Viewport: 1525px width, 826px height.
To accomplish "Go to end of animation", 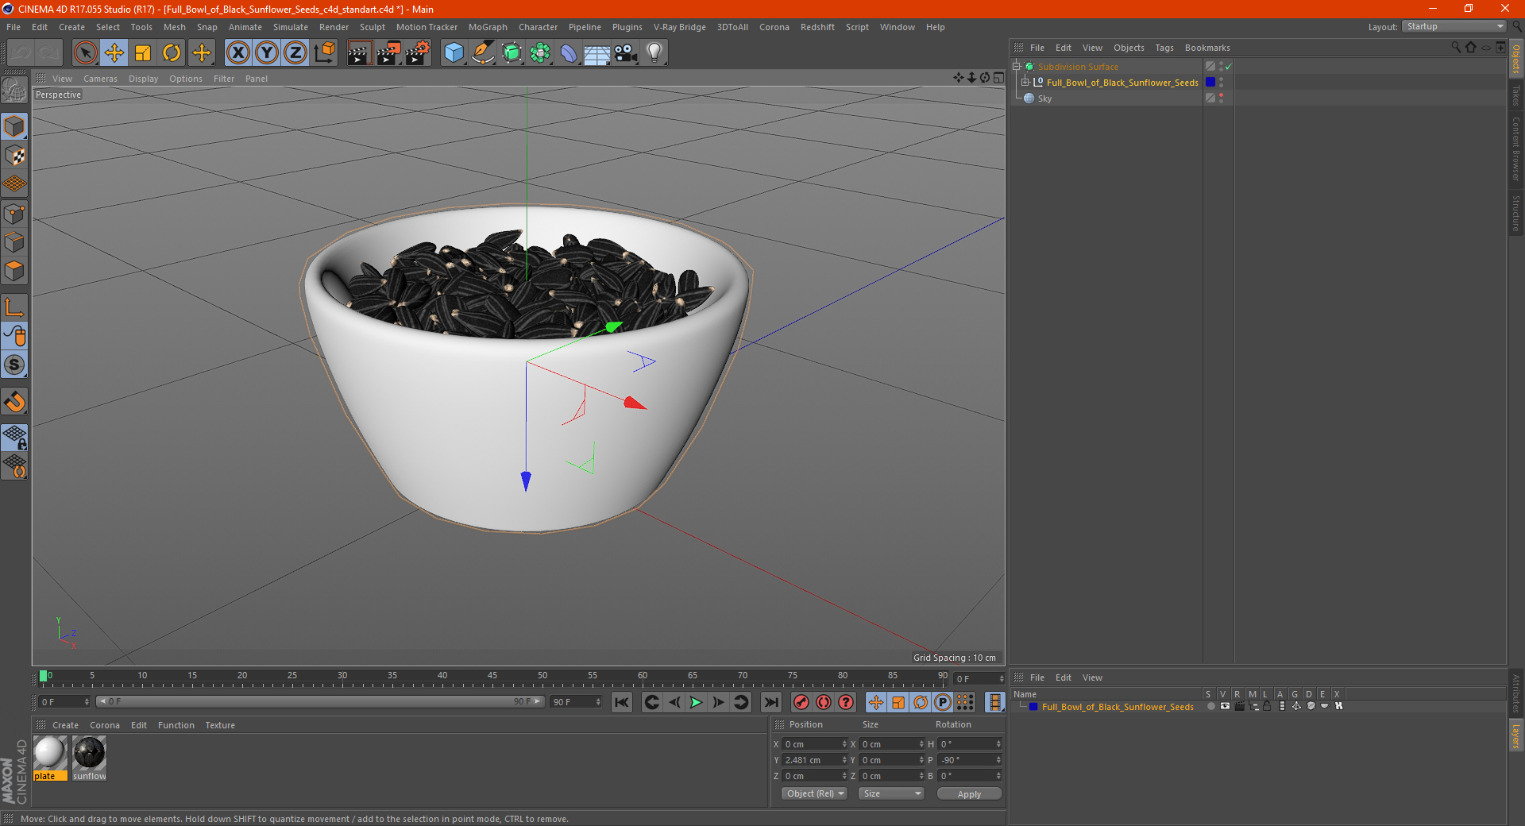I will [x=770, y=702].
